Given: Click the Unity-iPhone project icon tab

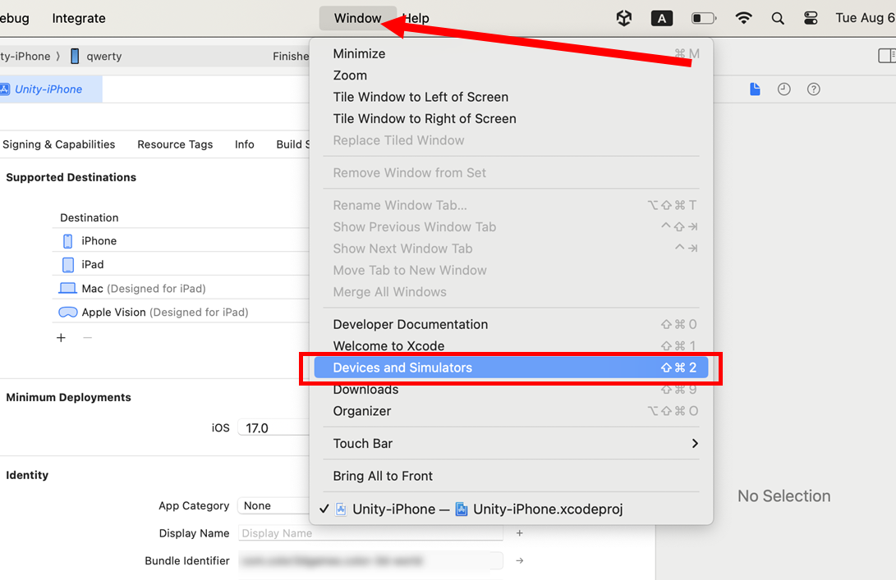Looking at the screenshot, I should 48,89.
